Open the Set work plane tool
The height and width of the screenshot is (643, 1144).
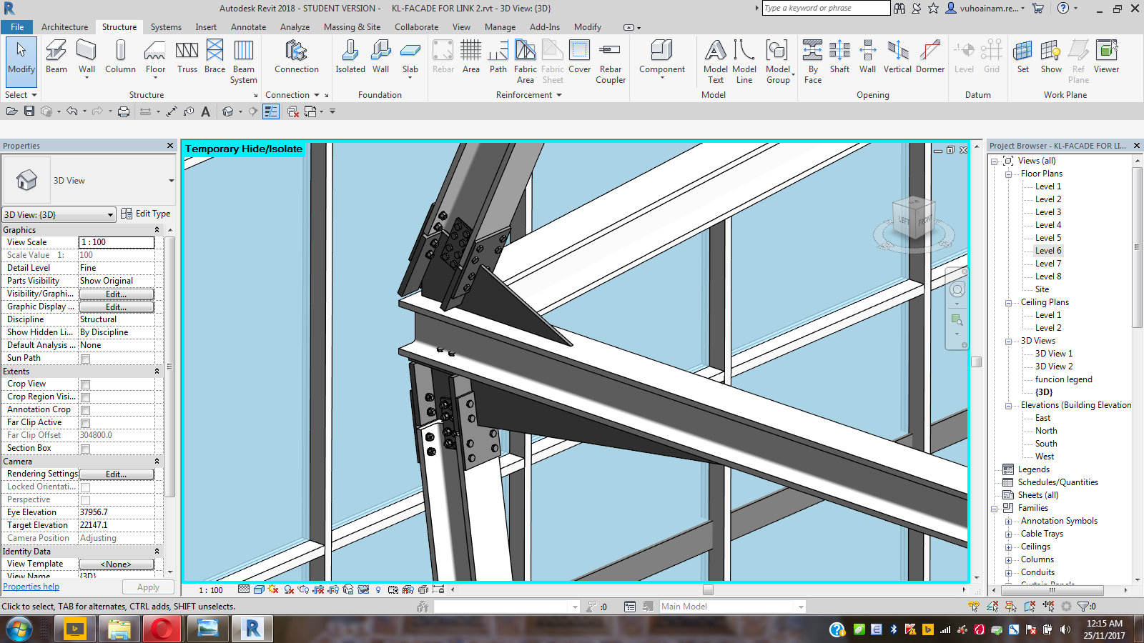tap(1023, 56)
